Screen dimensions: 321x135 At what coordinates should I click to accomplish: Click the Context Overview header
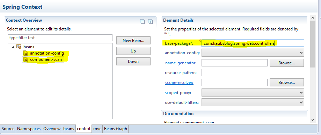[x=24, y=20]
